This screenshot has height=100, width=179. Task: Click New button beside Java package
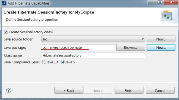coord(161,47)
